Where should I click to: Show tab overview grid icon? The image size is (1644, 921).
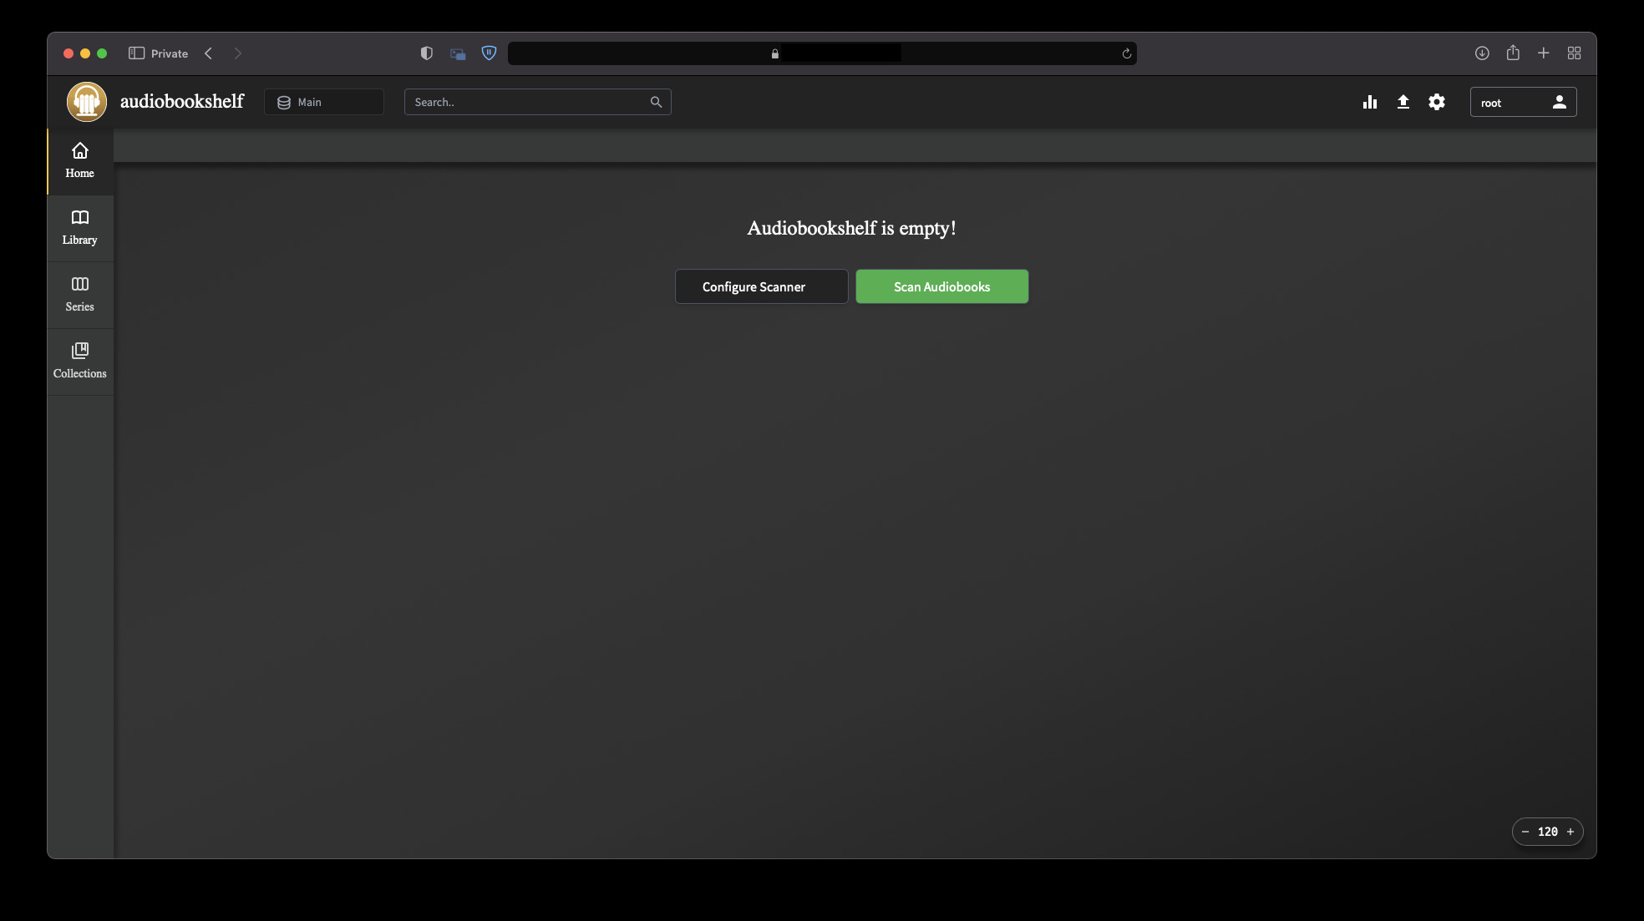1574,53
